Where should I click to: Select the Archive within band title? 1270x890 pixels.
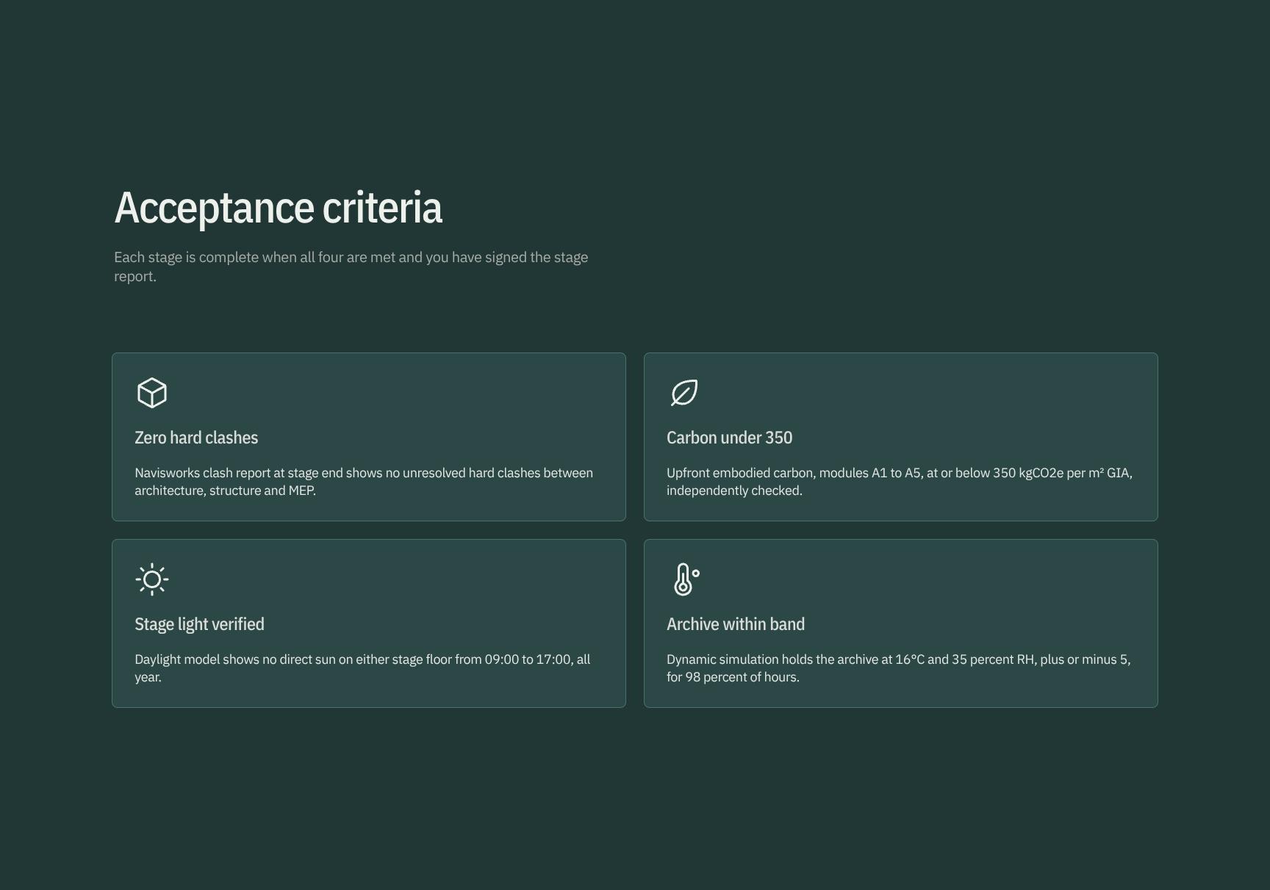(736, 624)
